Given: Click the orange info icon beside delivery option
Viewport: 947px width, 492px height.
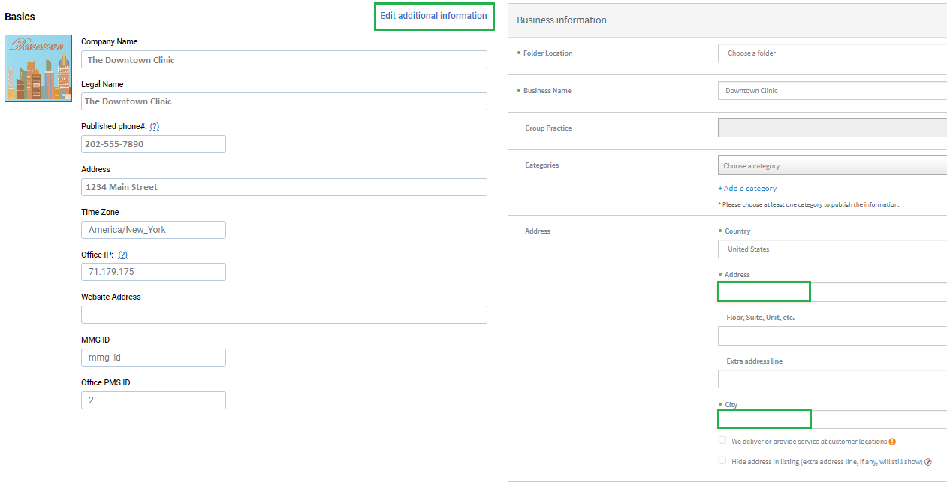Looking at the screenshot, I should [892, 442].
